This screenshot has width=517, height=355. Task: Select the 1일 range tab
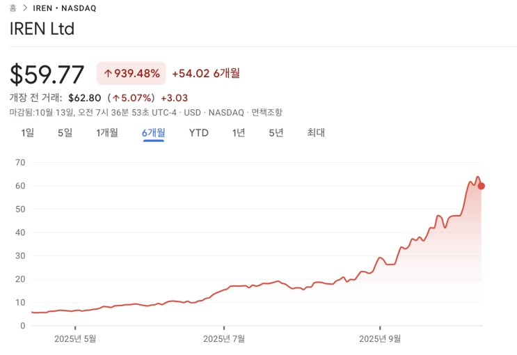point(28,133)
